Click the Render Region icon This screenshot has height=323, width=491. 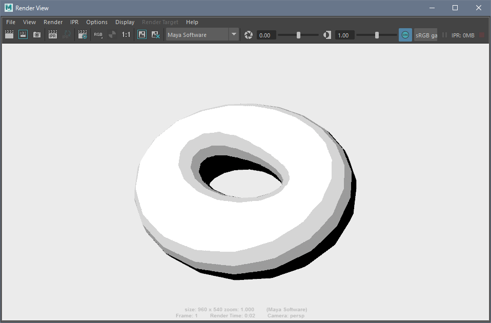pos(23,35)
